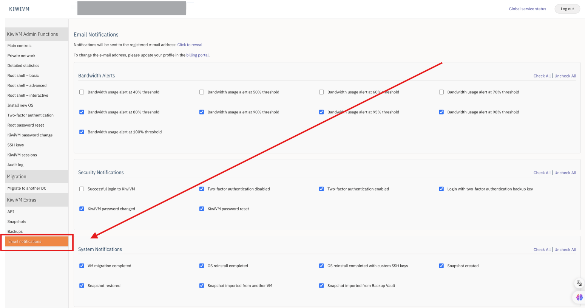
Task: Uncheck bandwidth alert at 98% threshold
Action: coord(441,112)
